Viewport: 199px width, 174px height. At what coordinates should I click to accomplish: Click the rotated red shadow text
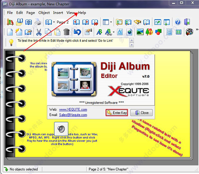pyautogui.click(x=157, y=137)
